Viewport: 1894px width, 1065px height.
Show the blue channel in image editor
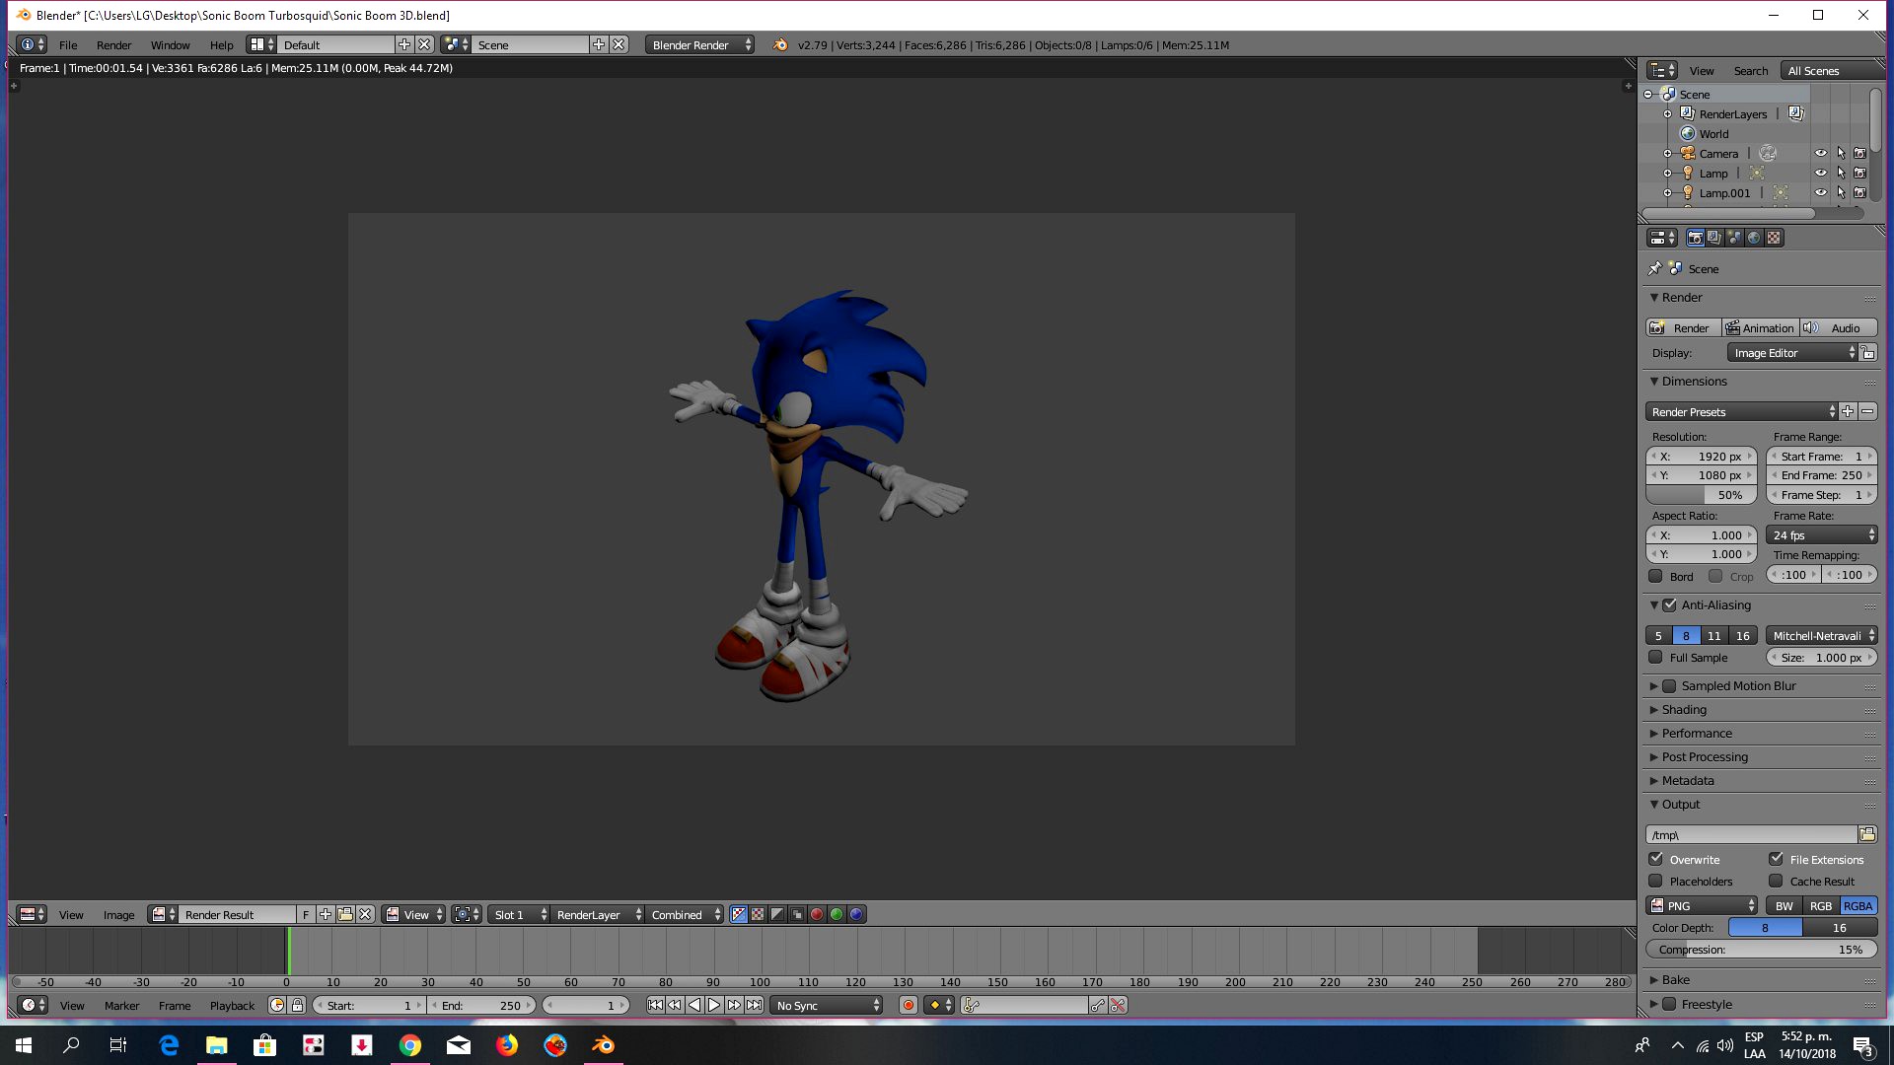point(856,914)
